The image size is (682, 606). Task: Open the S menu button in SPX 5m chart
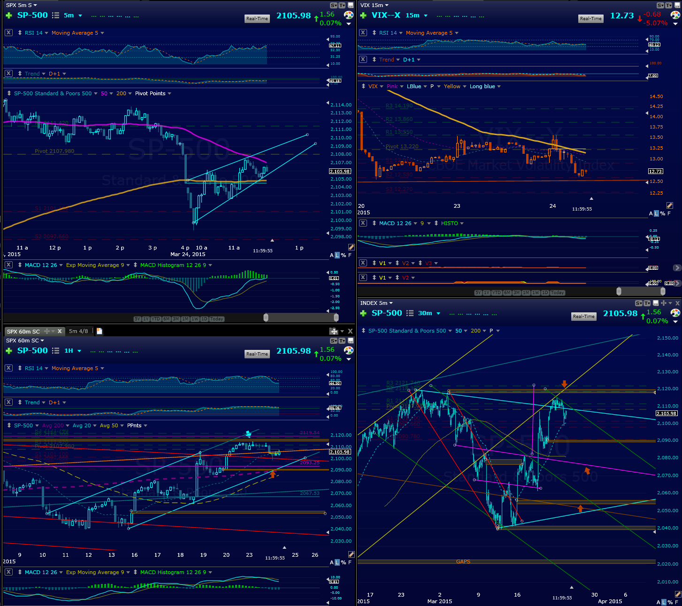334,5
